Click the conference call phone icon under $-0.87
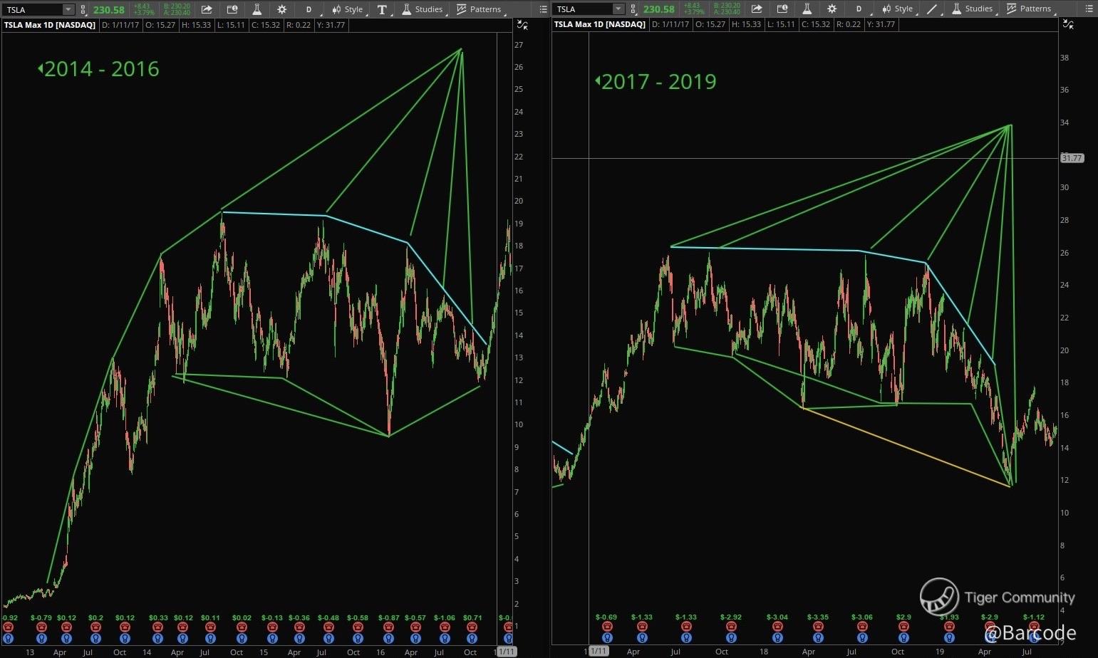This screenshot has height=658, width=1098. pyautogui.click(x=388, y=627)
